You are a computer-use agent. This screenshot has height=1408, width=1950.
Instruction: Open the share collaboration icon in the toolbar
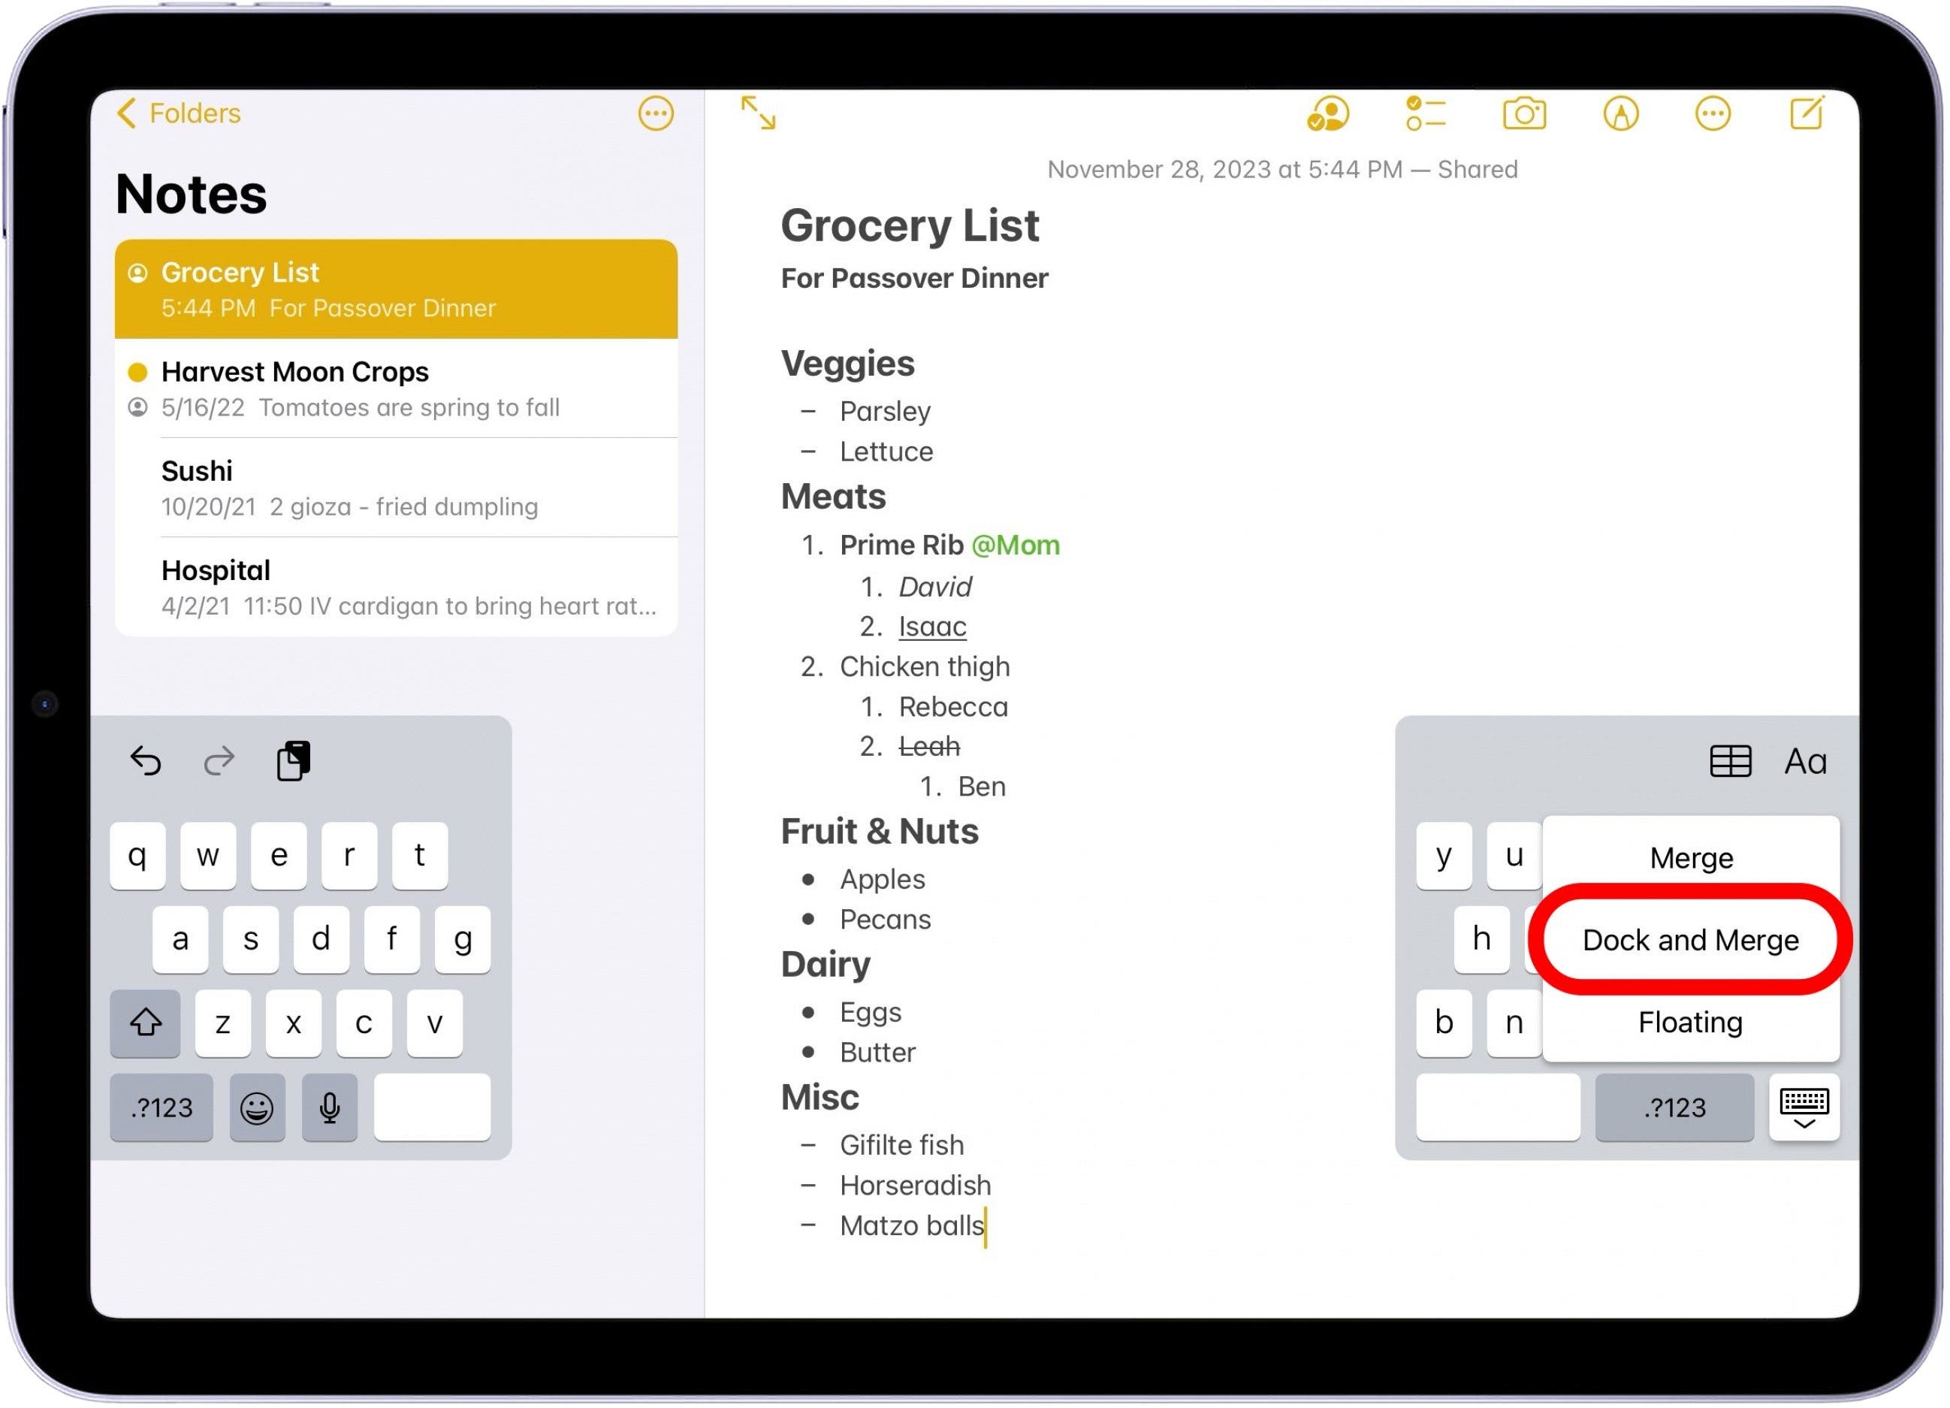click(1330, 113)
